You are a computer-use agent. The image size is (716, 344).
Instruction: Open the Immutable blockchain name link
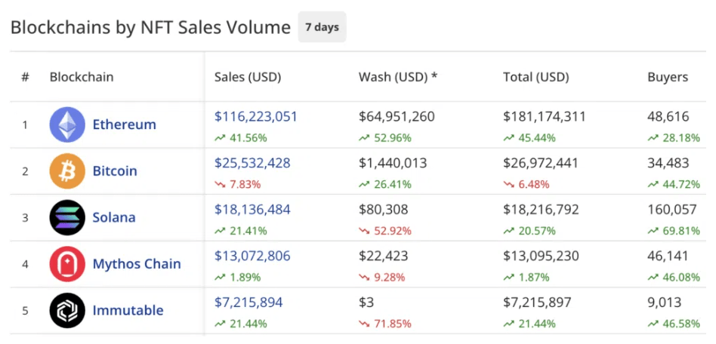[128, 310]
